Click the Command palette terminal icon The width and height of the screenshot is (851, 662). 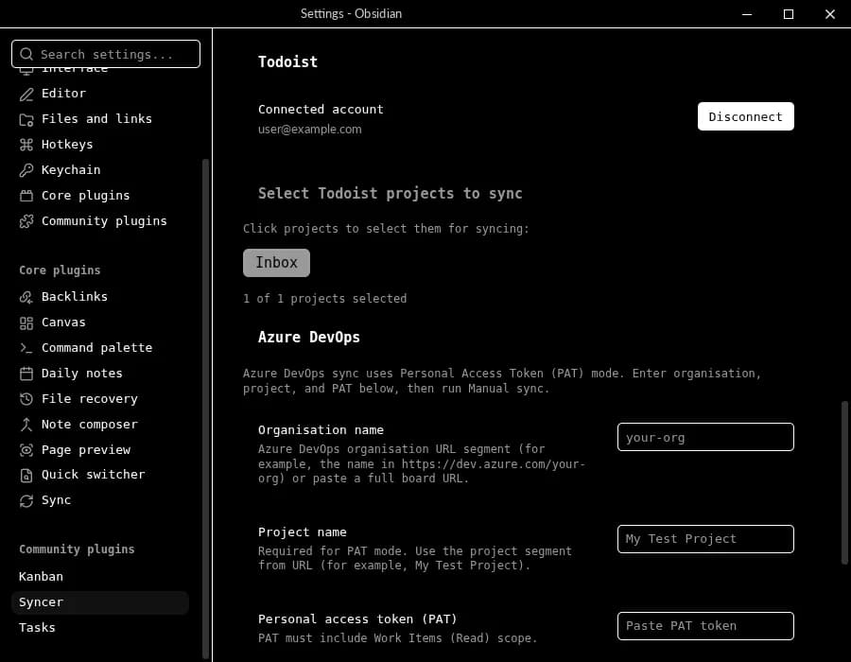26,348
